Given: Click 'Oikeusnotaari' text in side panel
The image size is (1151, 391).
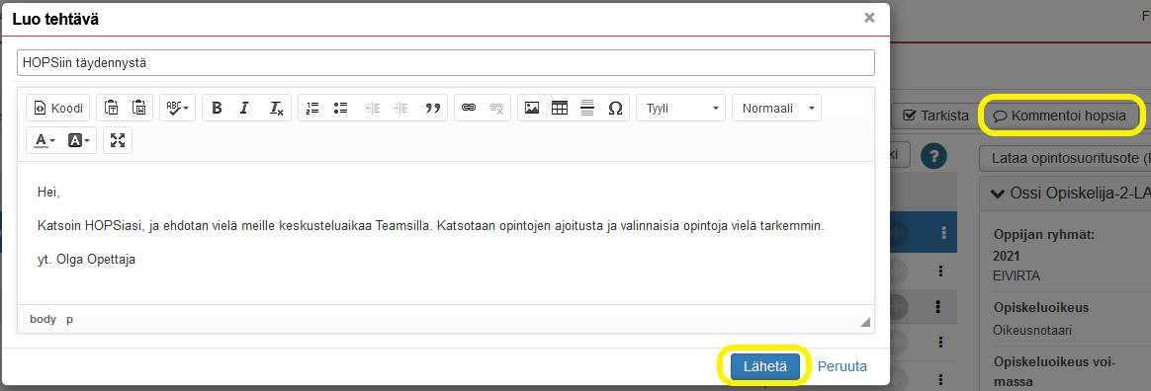Looking at the screenshot, I should [x=1032, y=330].
